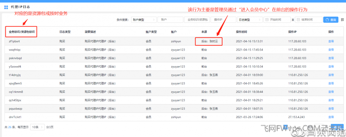
Task: Click 查看 link for wxqfnlqc row
Action: coord(331,49)
